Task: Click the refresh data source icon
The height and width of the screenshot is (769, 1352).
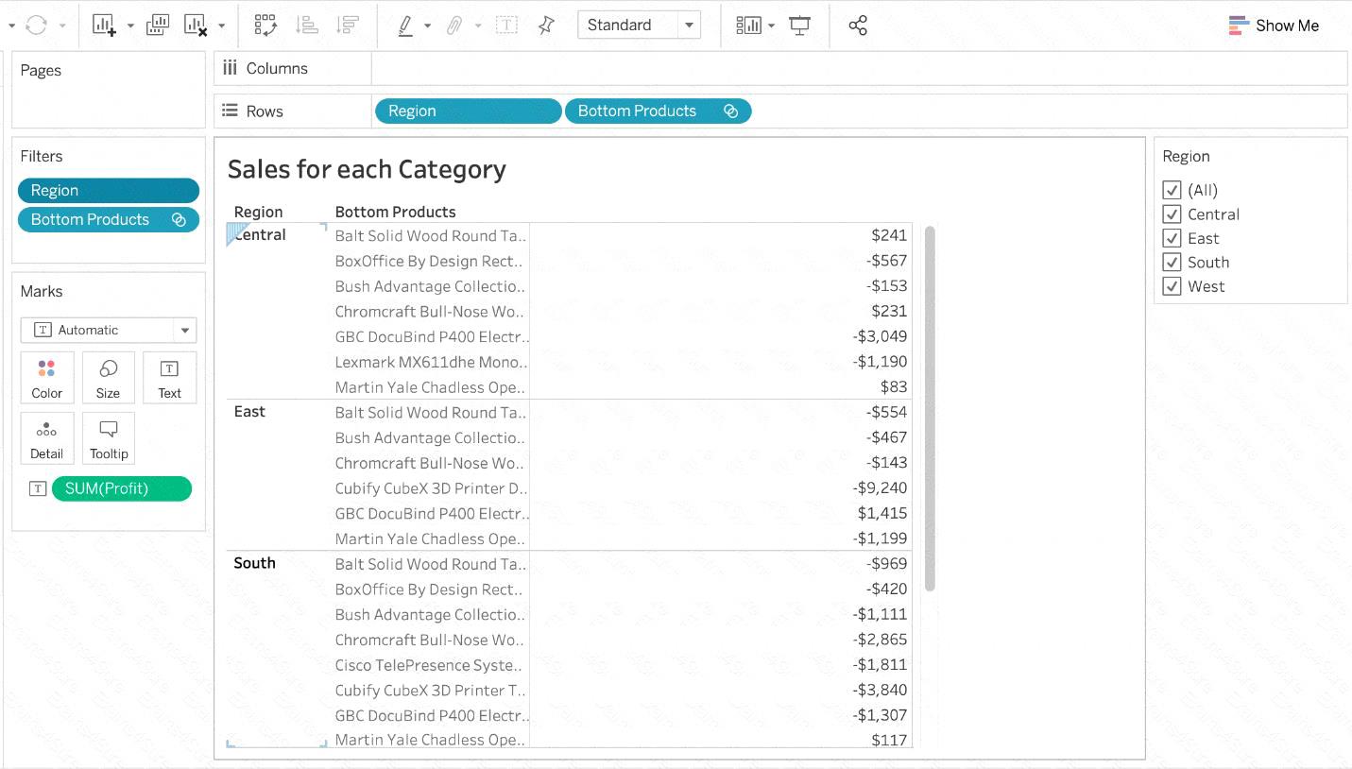Action: coord(36,26)
